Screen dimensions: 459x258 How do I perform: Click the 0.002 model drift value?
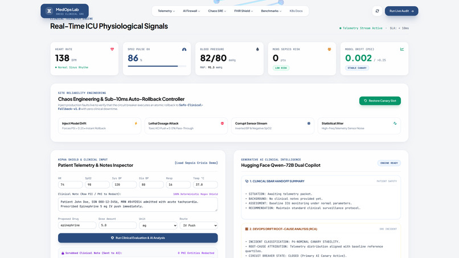(358, 58)
